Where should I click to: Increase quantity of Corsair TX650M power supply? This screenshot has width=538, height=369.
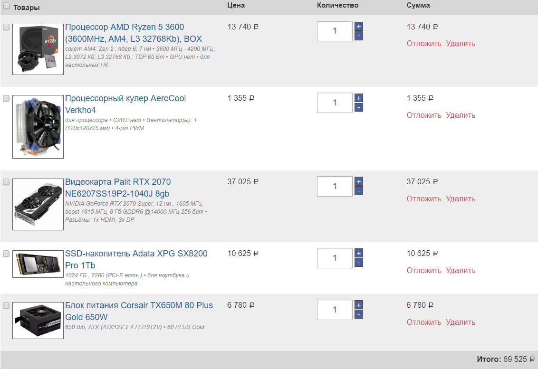tap(358, 305)
